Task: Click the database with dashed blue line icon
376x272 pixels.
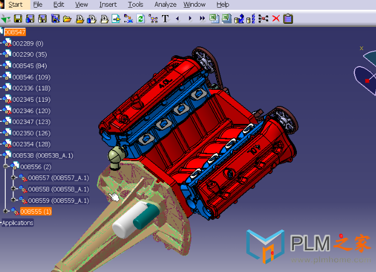Action: [251, 19]
